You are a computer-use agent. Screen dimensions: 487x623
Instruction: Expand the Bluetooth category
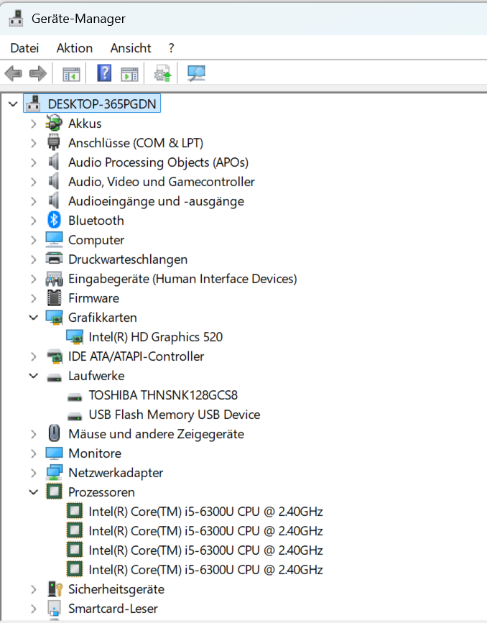[34, 221]
